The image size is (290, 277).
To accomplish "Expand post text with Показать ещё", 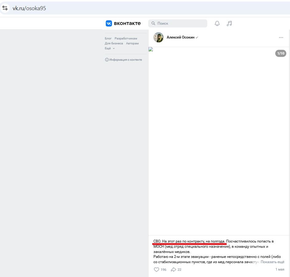I will 272,262.
